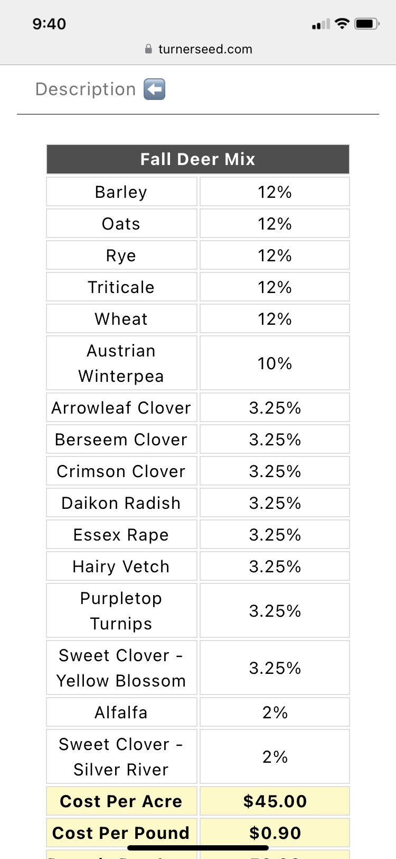Tap the $0.90 cost per pound value
The width and height of the screenshot is (396, 859).
[x=275, y=833]
